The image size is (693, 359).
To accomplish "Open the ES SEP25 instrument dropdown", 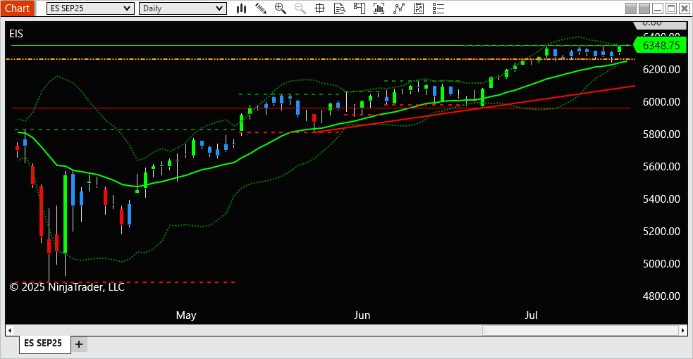I will point(90,8).
